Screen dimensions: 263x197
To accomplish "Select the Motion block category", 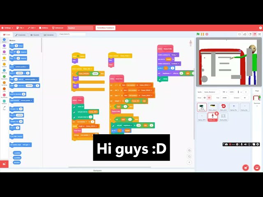I will pos(4,40).
